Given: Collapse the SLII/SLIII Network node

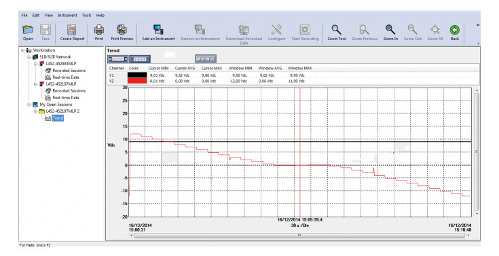Looking at the screenshot, I should [29, 57].
